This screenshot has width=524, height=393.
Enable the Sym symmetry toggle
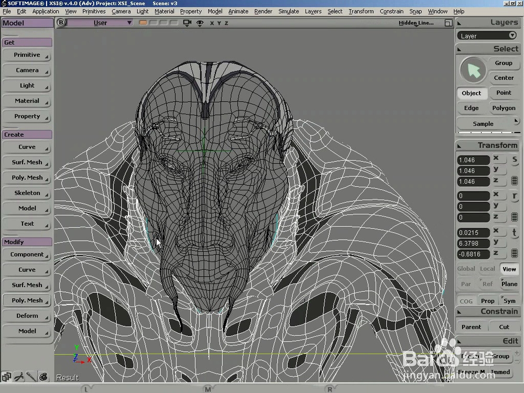pos(509,301)
